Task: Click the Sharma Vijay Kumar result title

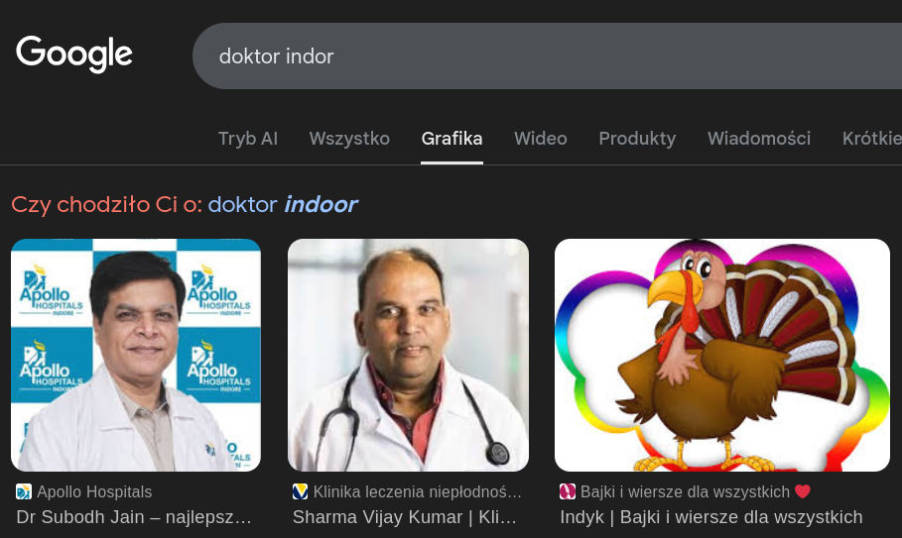Action: (405, 517)
